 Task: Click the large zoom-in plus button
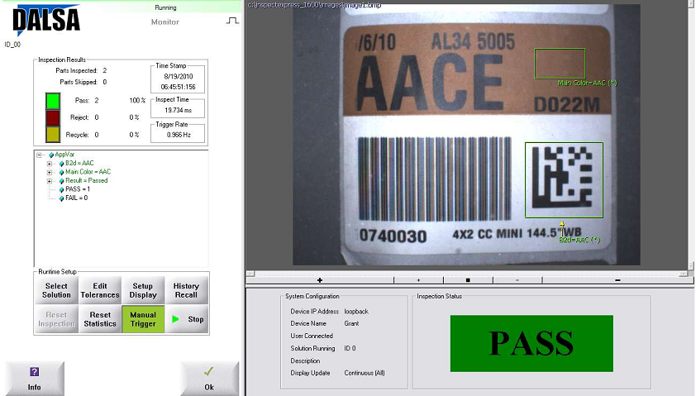tap(320, 280)
